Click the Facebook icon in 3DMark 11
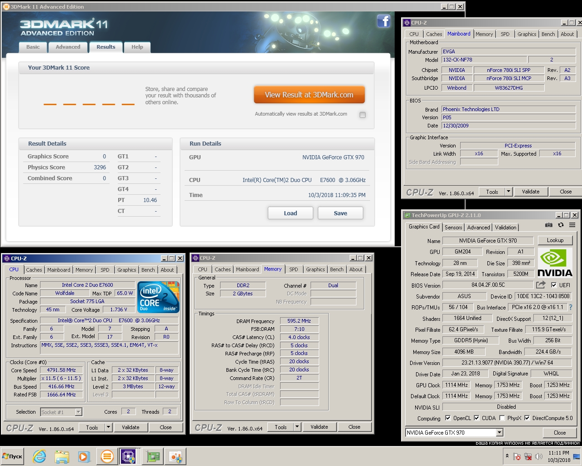Screen dimensions: 582x466 pos(383,21)
